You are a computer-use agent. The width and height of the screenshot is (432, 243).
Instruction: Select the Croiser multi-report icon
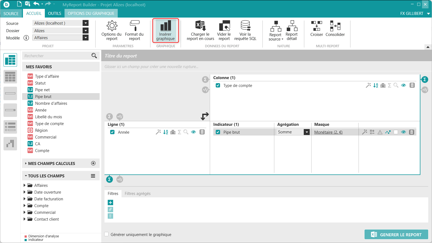[316, 26]
